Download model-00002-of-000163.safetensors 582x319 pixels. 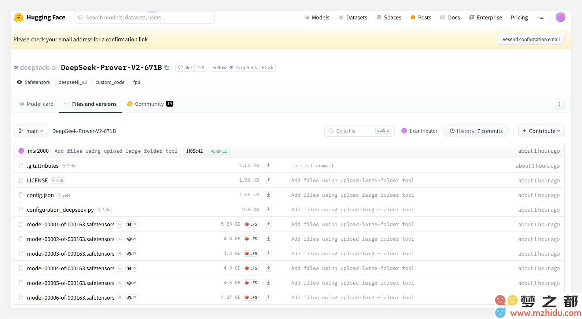click(x=268, y=239)
